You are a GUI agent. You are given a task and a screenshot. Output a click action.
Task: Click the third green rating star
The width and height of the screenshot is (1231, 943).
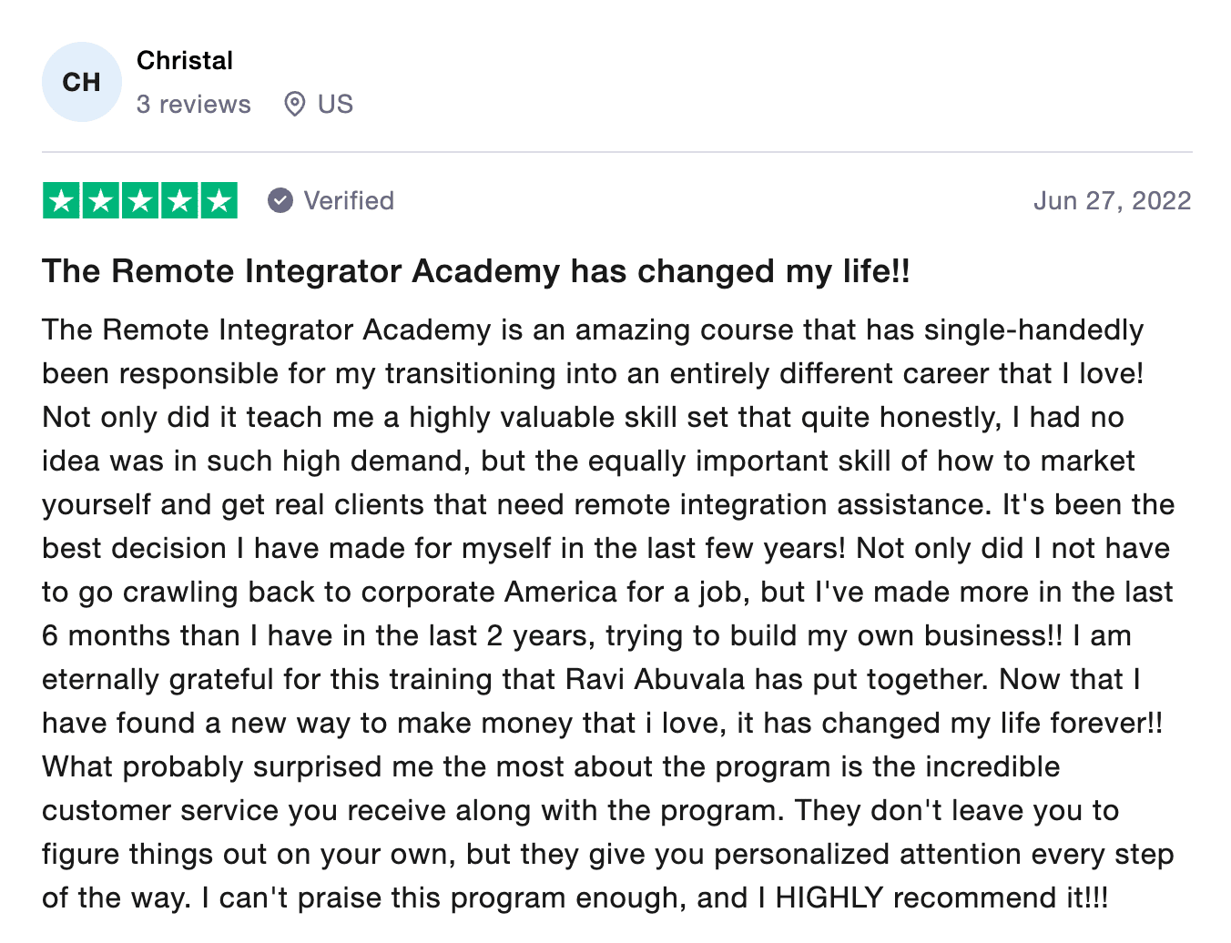pos(140,200)
